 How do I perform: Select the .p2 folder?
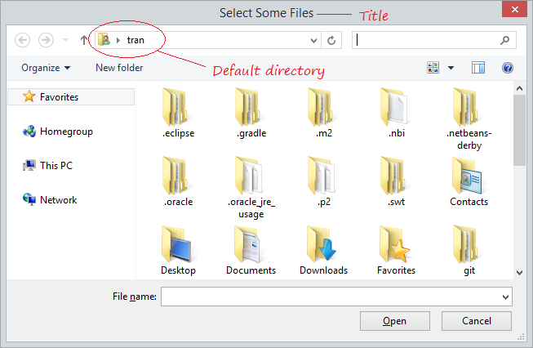[323, 181]
